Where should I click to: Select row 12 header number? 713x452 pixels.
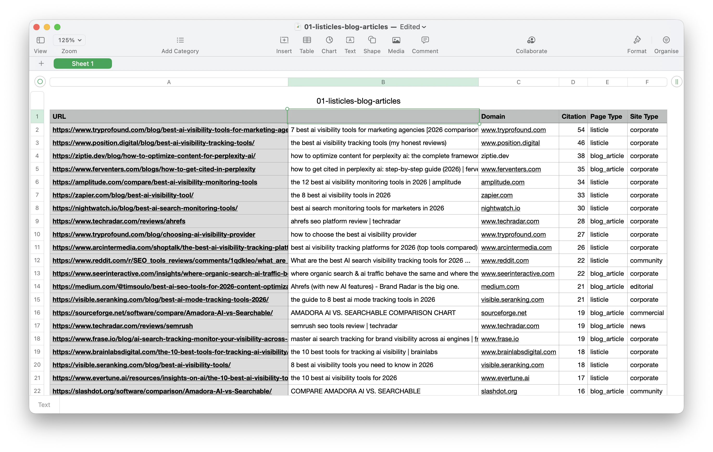point(37,260)
